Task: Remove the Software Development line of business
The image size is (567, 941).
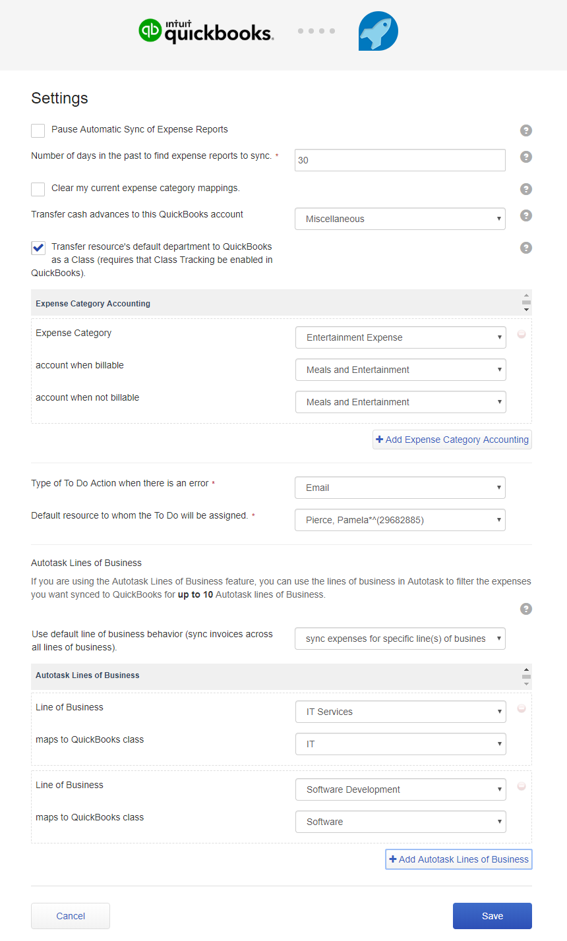Action: click(522, 786)
